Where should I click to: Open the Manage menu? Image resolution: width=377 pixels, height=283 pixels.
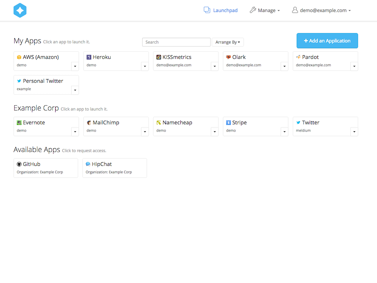[x=265, y=10]
